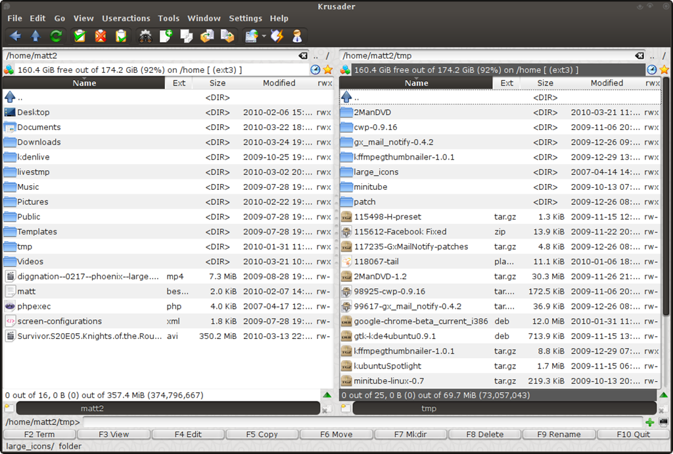Click the command line input field
The image size is (673, 454).
click(x=363, y=422)
